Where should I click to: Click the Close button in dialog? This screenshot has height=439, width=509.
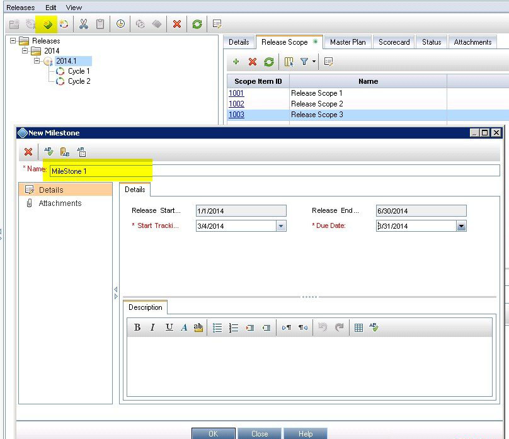coord(260,433)
